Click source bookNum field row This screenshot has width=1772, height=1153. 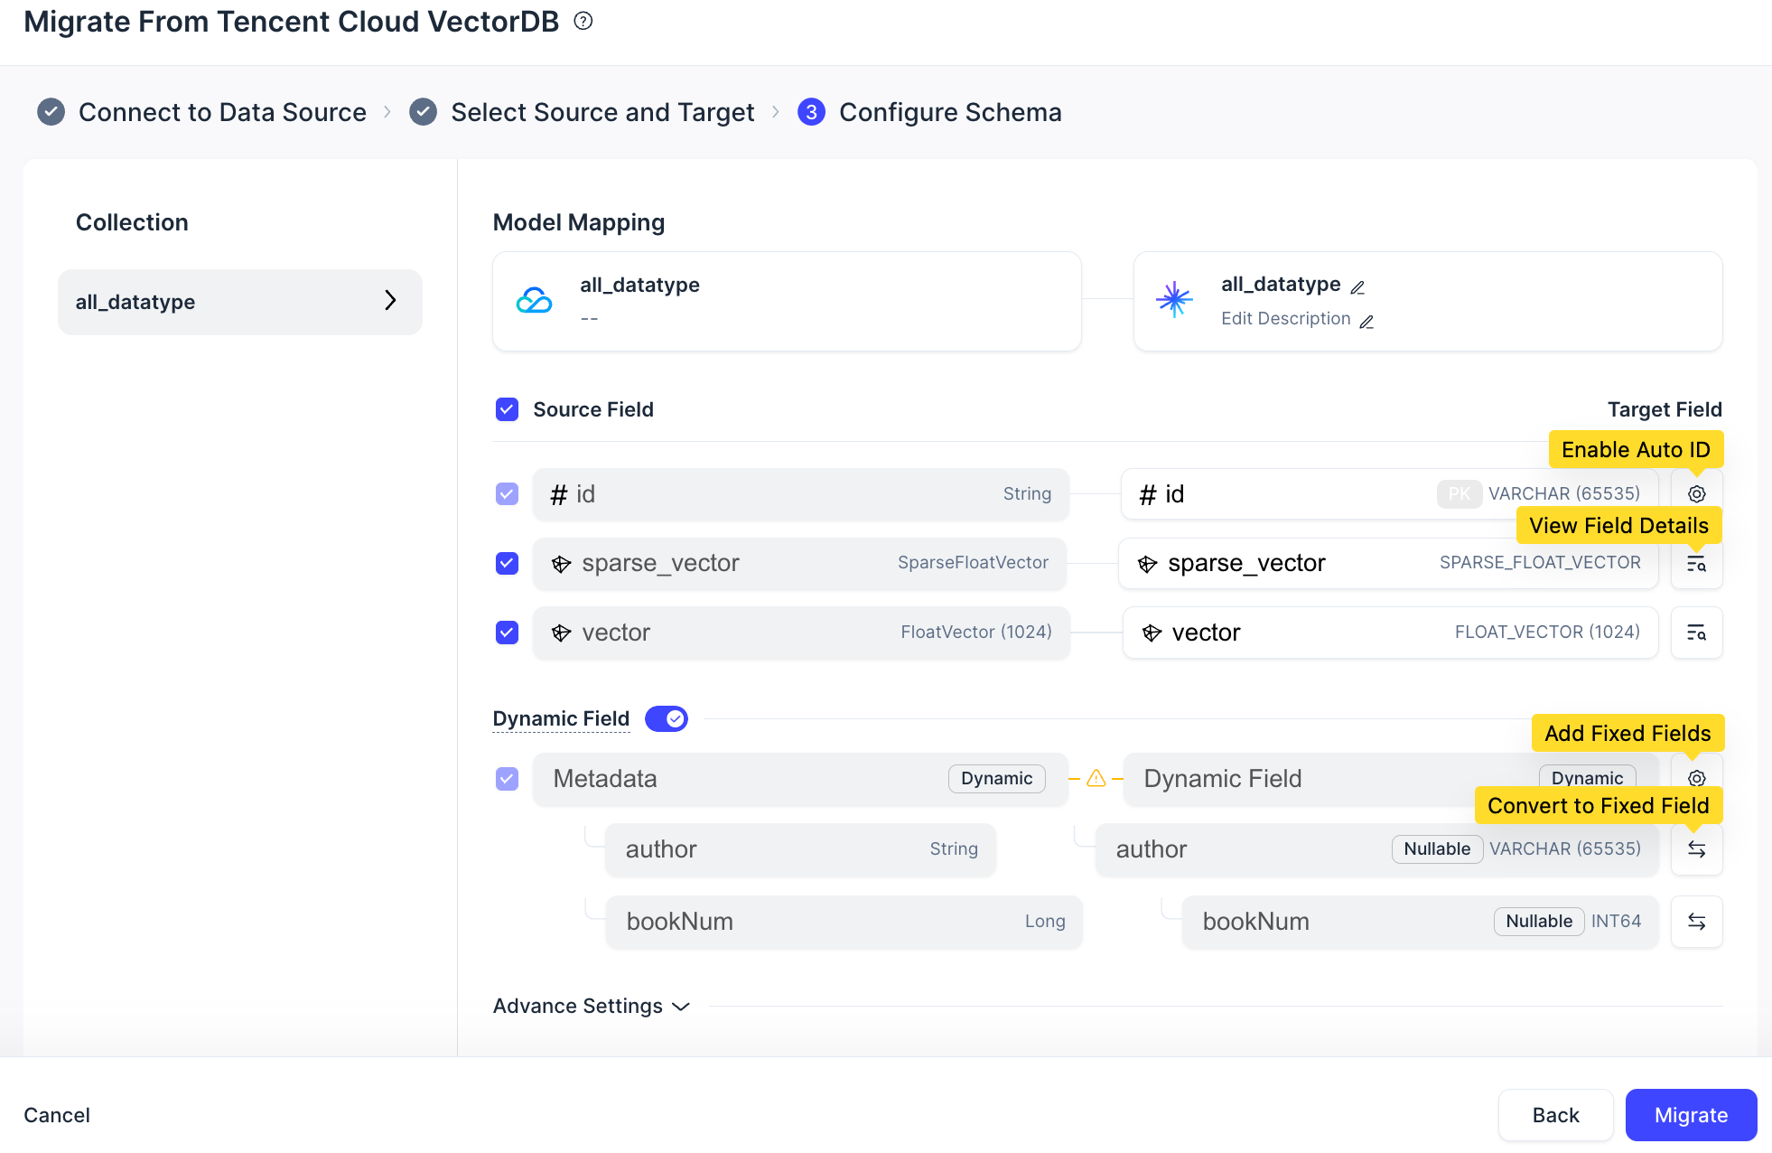(x=844, y=922)
